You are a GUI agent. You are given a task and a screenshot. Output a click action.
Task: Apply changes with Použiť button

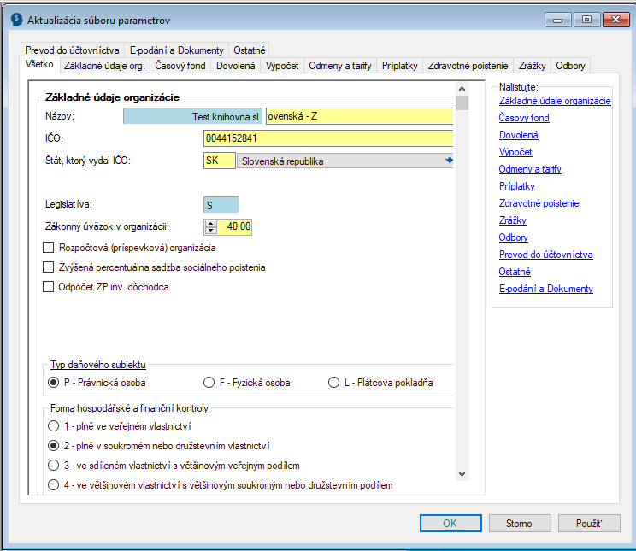coord(589,523)
